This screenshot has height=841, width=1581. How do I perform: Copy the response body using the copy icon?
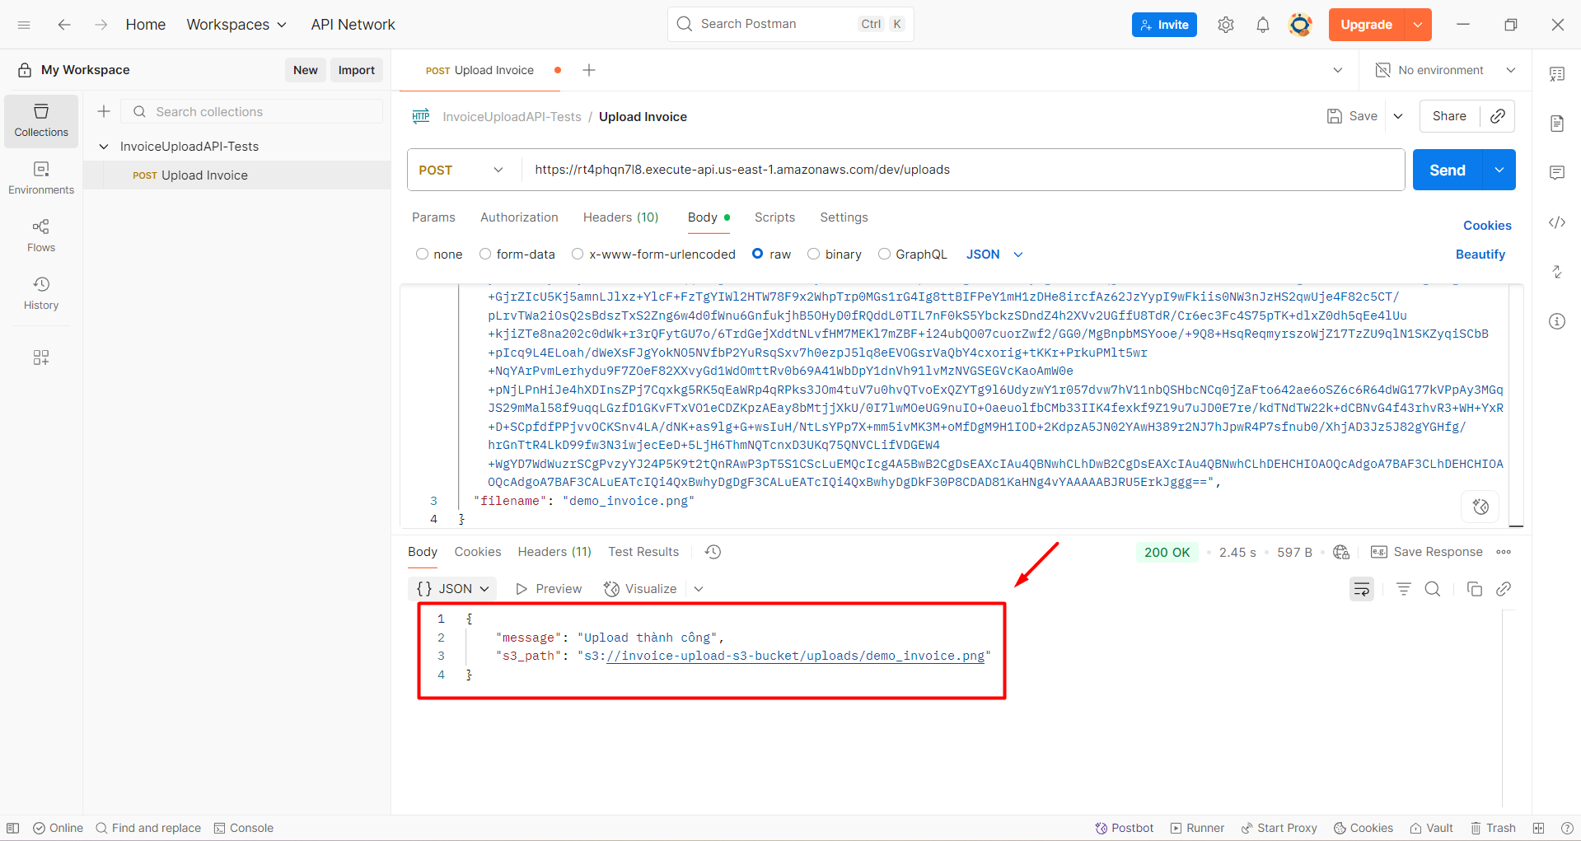pyautogui.click(x=1475, y=589)
